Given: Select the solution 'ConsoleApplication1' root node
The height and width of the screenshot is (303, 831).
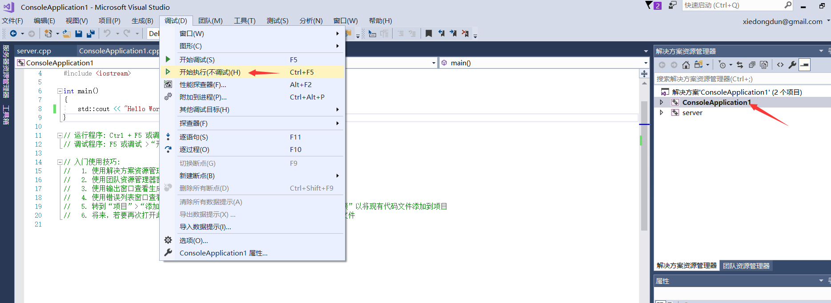Looking at the screenshot, I should point(737,92).
